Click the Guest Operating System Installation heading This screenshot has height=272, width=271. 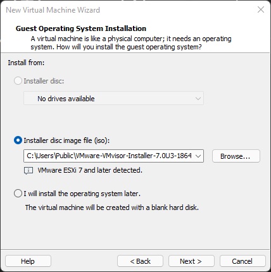81,28
